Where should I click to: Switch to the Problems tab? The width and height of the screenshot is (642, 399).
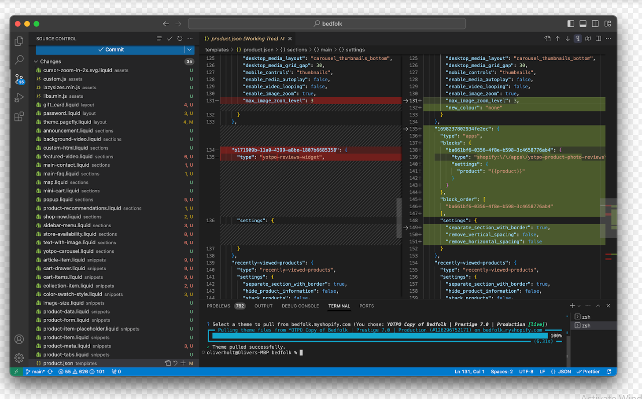[218, 306]
